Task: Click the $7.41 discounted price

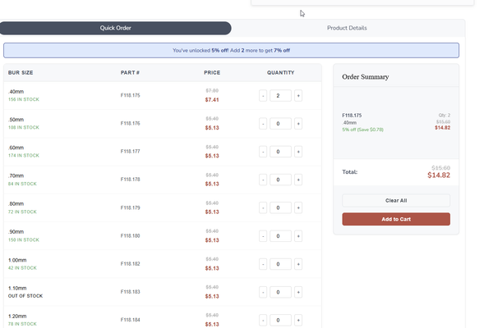Action: tap(212, 100)
